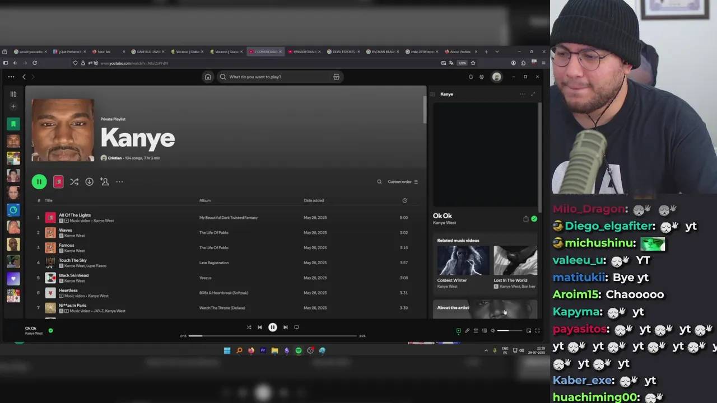Open album 808s & Heartbreak (Softpak)

pos(224,293)
